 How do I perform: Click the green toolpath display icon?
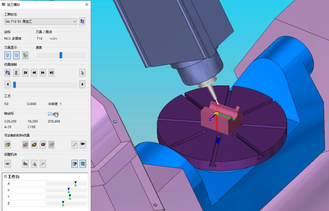click(x=25, y=55)
